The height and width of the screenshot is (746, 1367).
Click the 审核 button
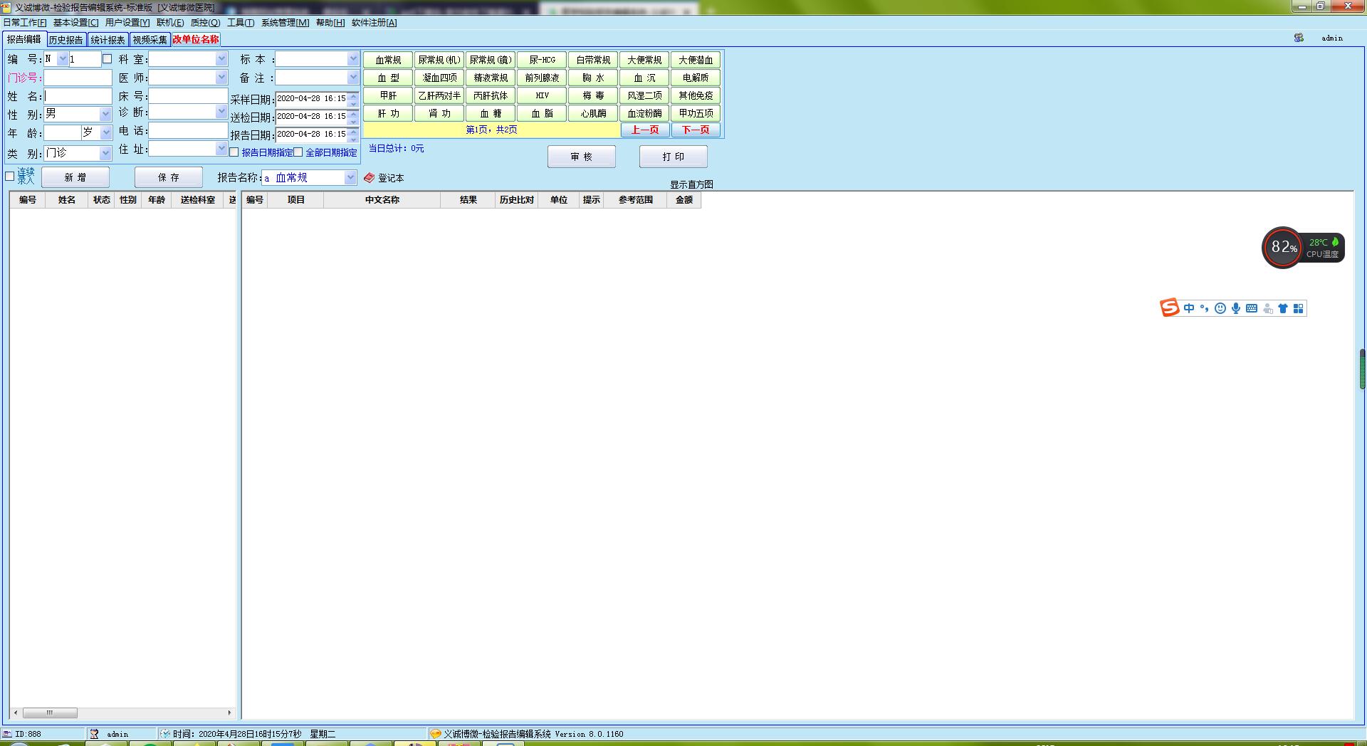(582, 157)
